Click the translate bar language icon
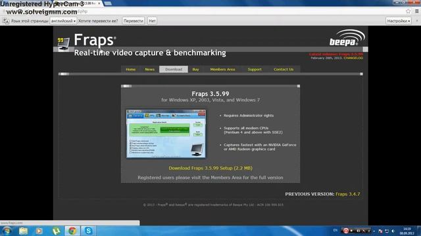The image size is (421, 236). (x=6, y=21)
